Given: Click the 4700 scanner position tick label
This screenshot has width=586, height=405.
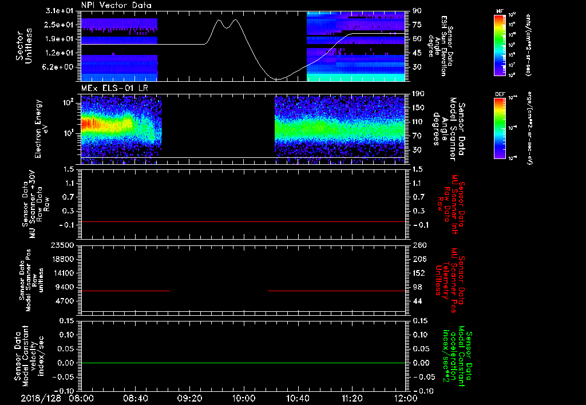Looking at the screenshot, I should click(65, 301).
